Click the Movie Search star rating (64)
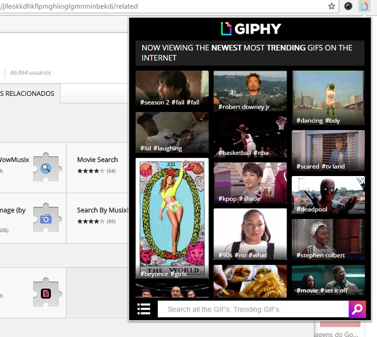 coord(96,171)
